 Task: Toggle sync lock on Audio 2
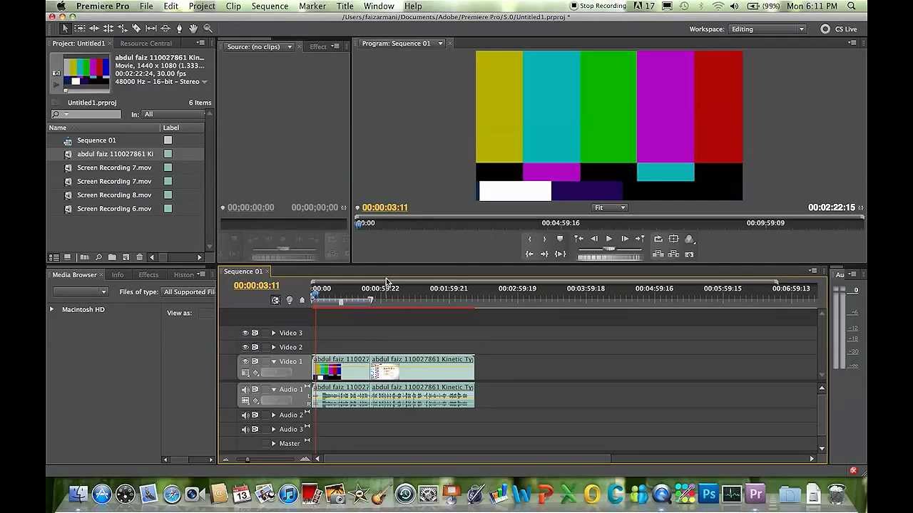pos(255,415)
